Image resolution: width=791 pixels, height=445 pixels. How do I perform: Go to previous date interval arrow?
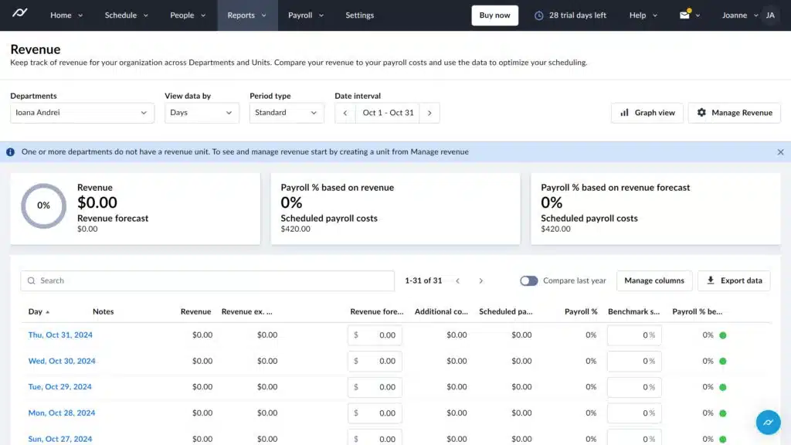pyautogui.click(x=345, y=113)
